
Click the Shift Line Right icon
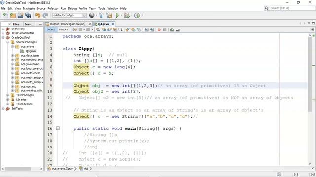pyautogui.click(x=152, y=29)
